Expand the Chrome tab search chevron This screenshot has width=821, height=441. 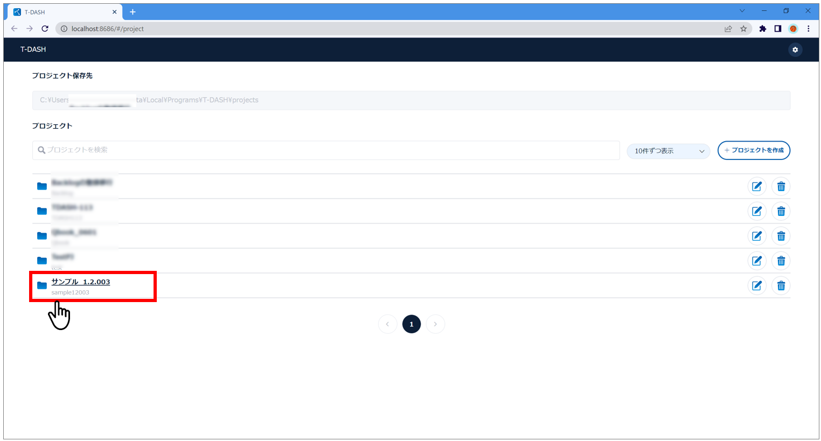pos(742,11)
